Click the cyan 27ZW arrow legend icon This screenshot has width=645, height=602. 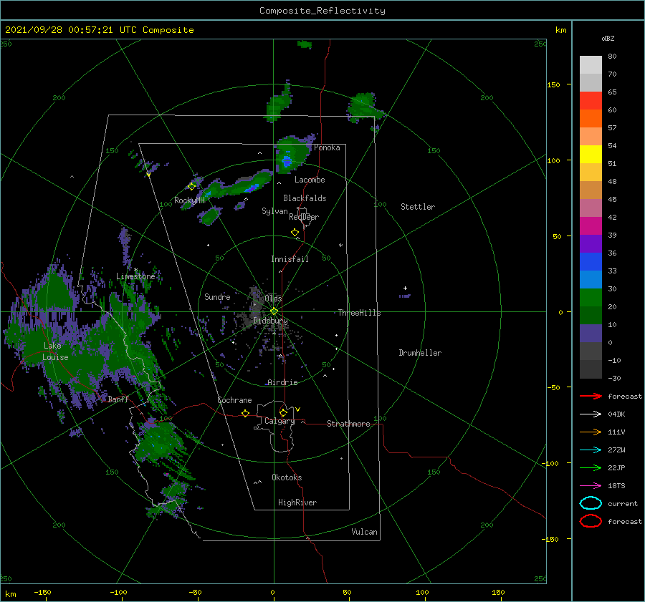591,450
